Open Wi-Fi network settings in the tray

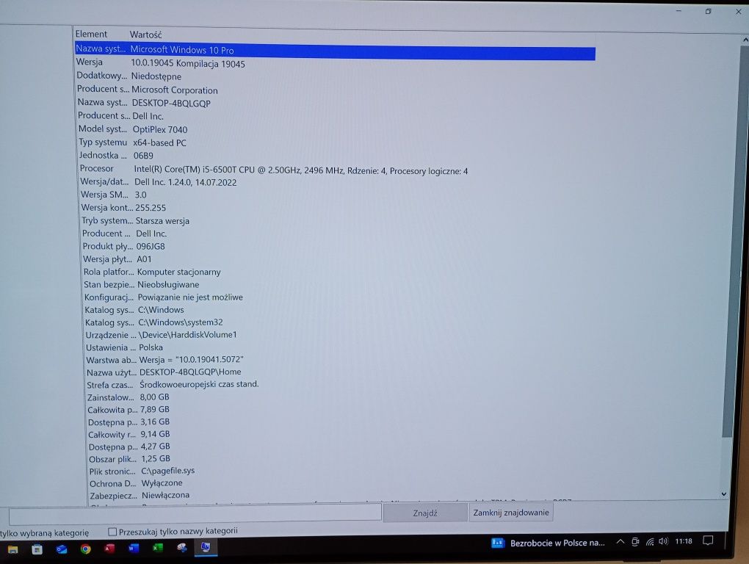(650, 541)
